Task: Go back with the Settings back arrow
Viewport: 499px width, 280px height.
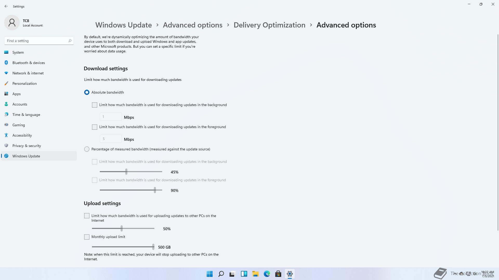Action: point(6,6)
